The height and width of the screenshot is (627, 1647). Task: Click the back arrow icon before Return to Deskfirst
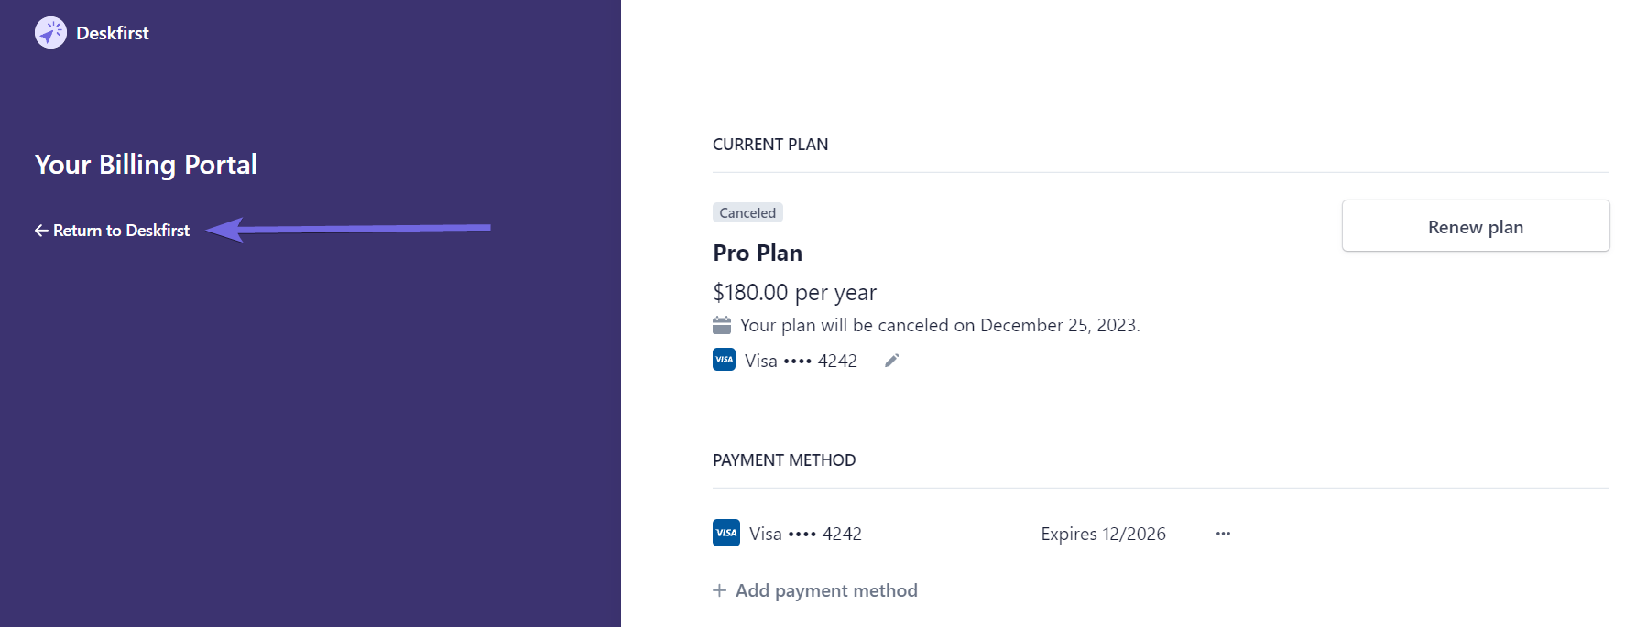coord(41,231)
